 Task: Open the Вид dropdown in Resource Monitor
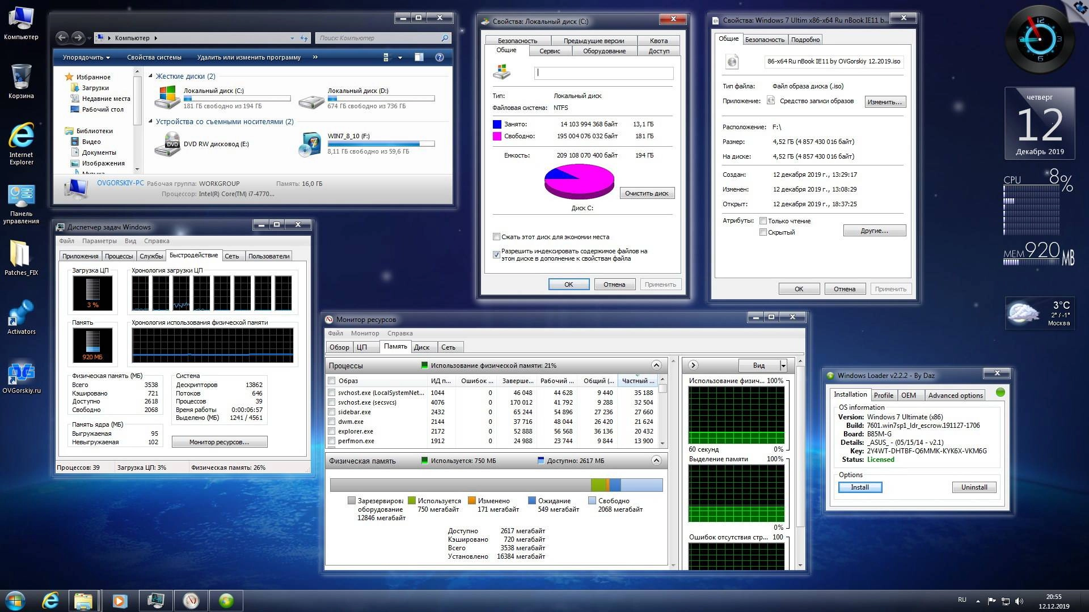point(763,365)
